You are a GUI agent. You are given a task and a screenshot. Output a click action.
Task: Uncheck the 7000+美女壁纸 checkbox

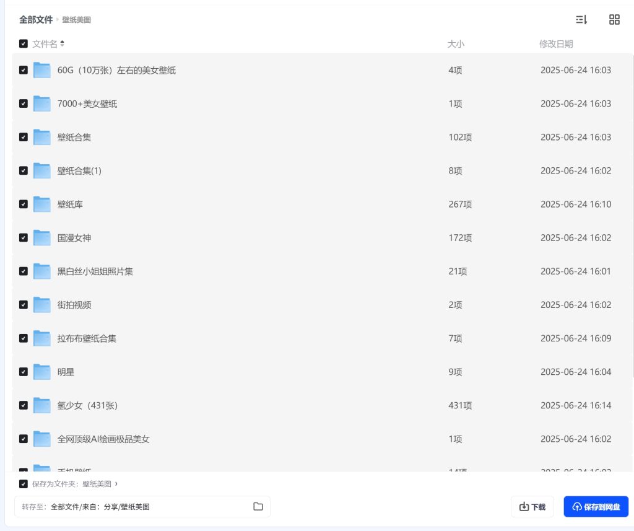[x=24, y=103]
